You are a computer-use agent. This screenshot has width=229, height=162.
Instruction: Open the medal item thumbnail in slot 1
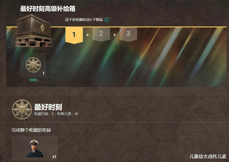point(33,65)
